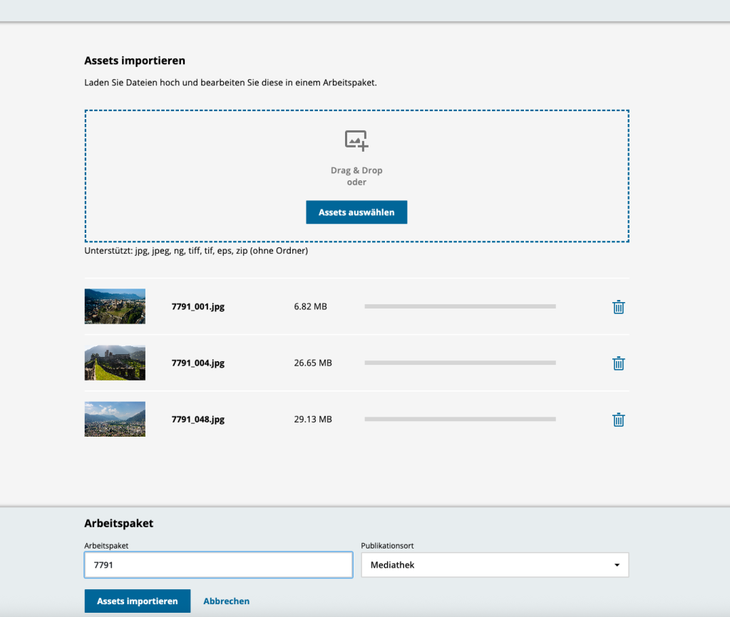Select the filename 7791_001.jpg
Image resolution: width=730 pixels, height=617 pixels.
[197, 307]
